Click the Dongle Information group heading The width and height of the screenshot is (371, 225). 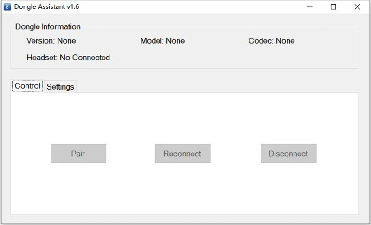click(x=48, y=27)
